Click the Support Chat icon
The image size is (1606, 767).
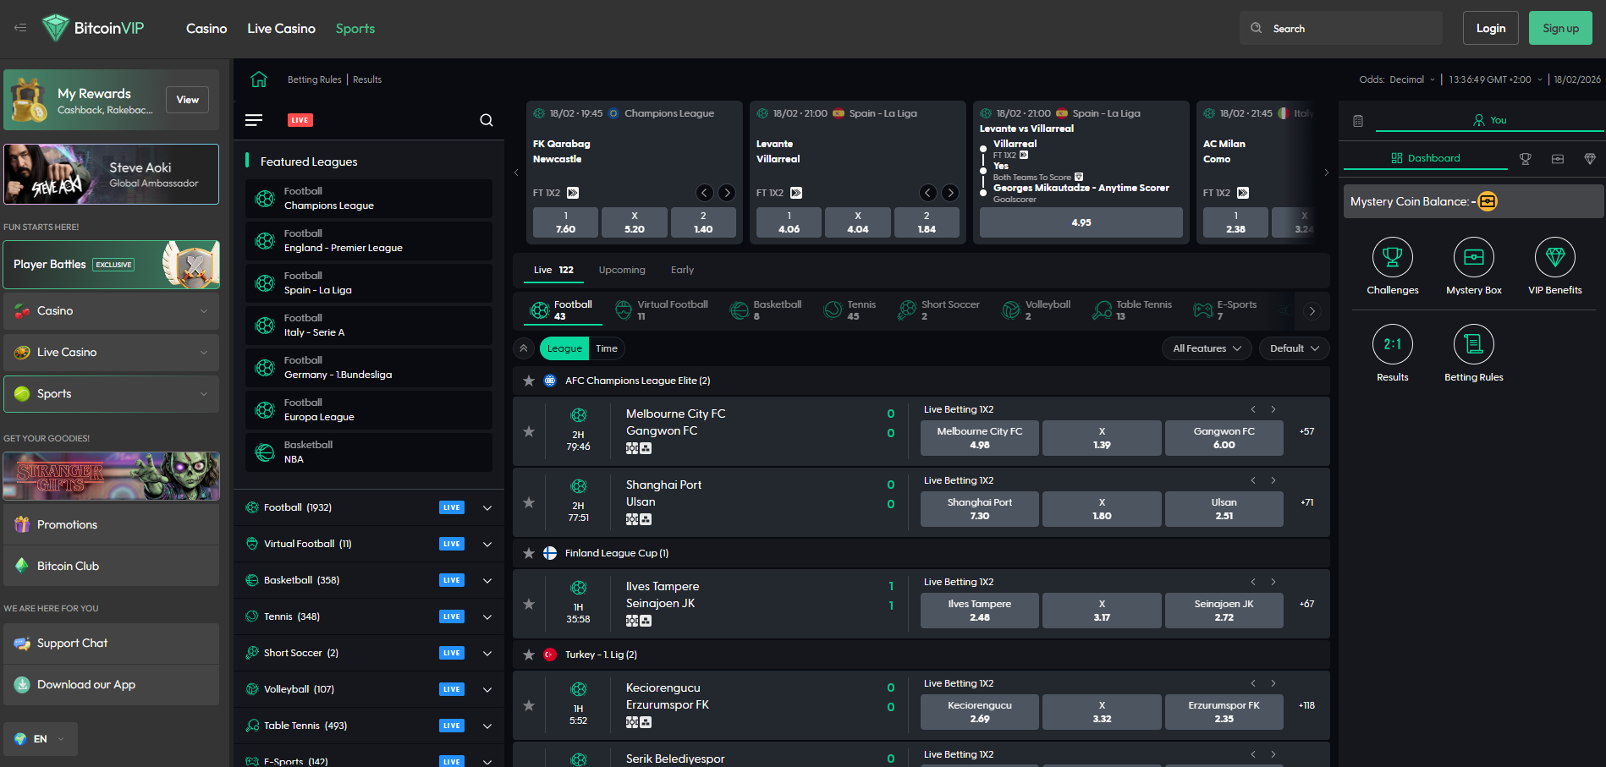click(x=20, y=643)
